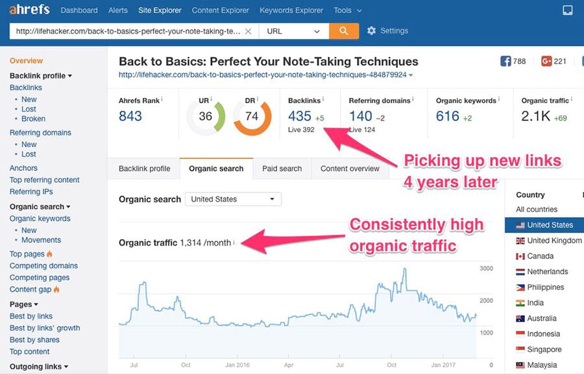Go to Keywords Explorer
Screen dimensions: 584x374
tap(291, 10)
